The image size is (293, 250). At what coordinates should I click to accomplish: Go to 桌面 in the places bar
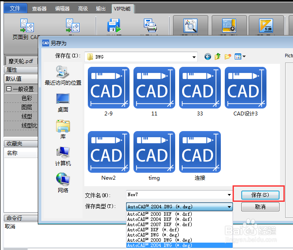[63, 103]
